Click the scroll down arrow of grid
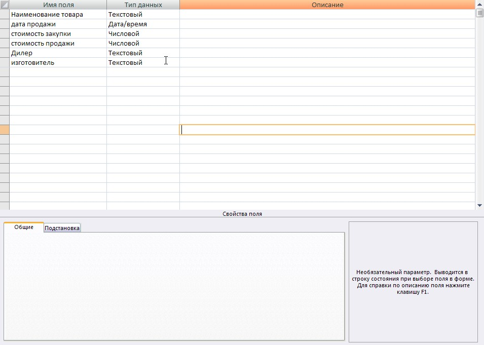Screen dimensions: 484x345 (x=479, y=205)
